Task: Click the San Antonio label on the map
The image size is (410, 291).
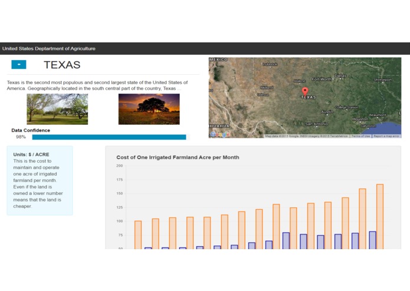Action: coord(316,124)
